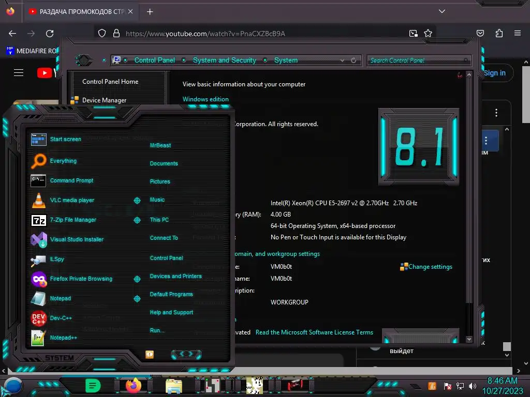The image size is (530, 397).
Task: Expand VLC media player jump list
Action: tap(137, 201)
